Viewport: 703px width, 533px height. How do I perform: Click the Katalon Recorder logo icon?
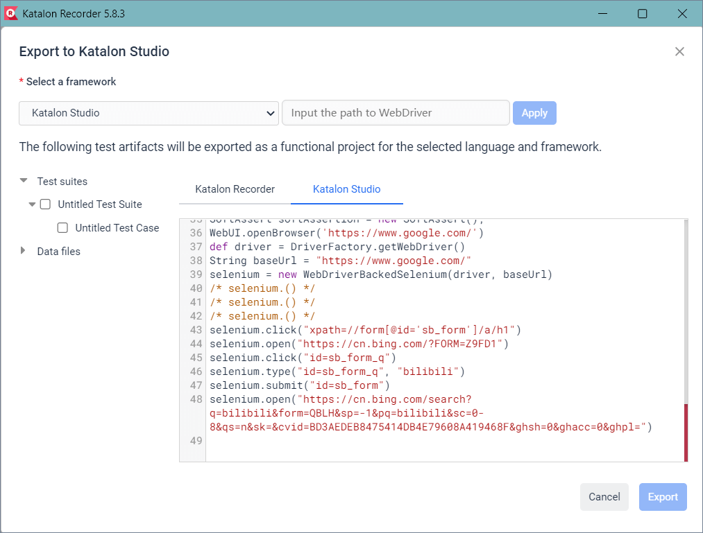point(11,13)
